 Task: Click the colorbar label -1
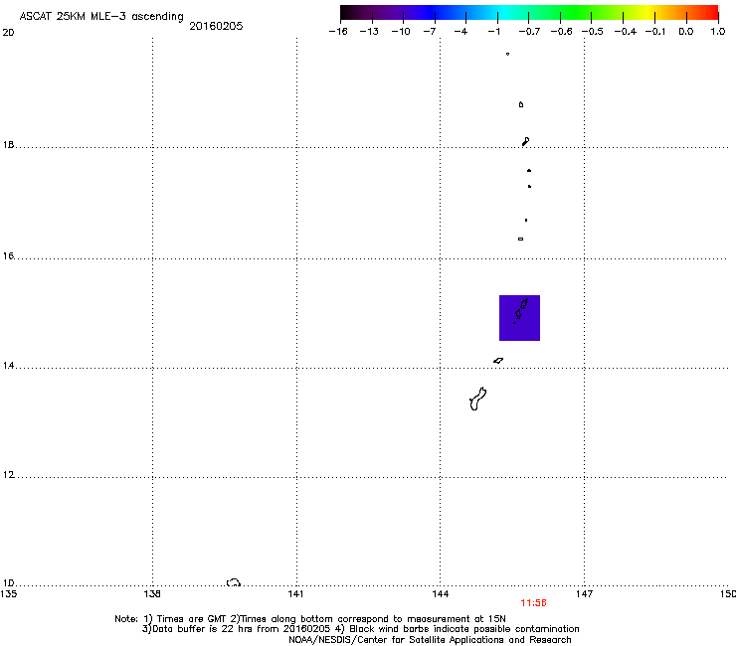pos(493,32)
